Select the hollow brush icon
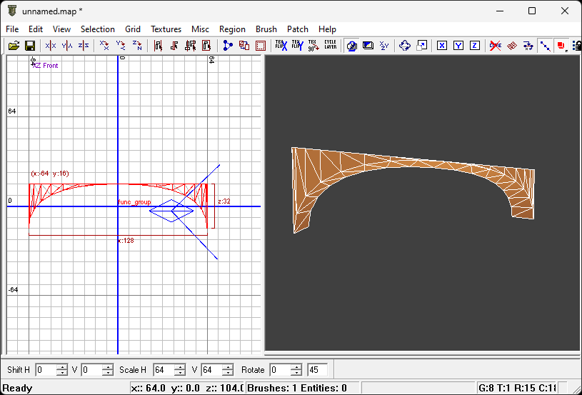 pos(261,46)
